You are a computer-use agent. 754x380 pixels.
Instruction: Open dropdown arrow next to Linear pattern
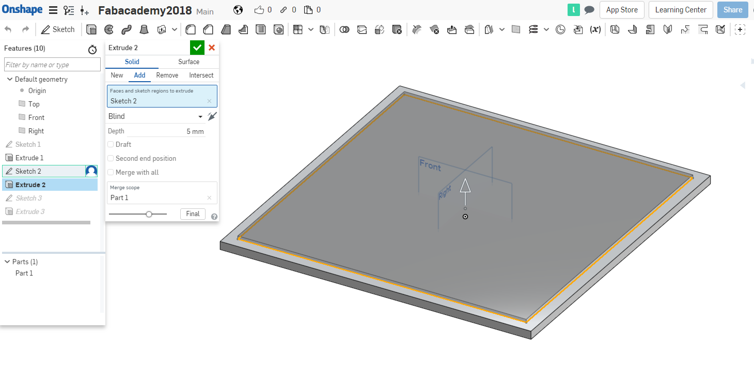311,29
